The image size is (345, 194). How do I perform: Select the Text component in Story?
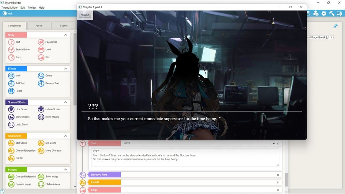pos(14,42)
